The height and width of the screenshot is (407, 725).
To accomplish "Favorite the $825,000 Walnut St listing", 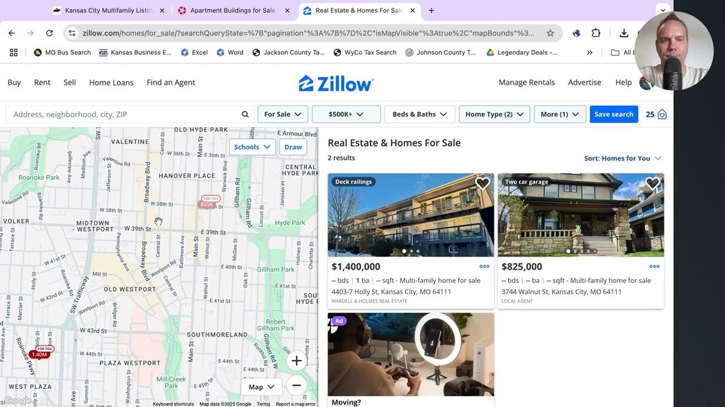I will [652, 184].
